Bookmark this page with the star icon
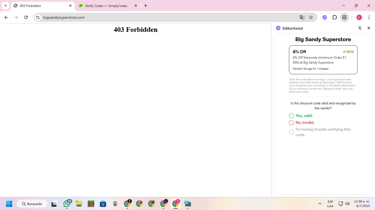375x210 pixels. pyautogui.click(x=311, y=17)
